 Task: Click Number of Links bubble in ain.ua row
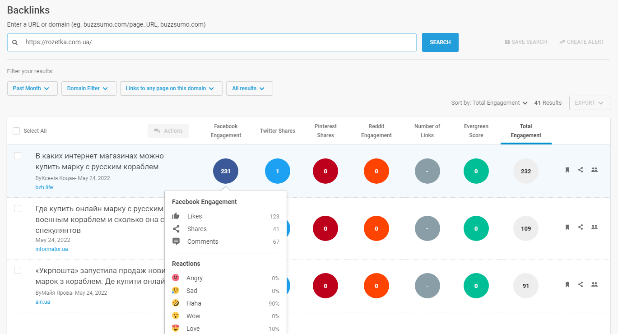click(x=427, y=286)
